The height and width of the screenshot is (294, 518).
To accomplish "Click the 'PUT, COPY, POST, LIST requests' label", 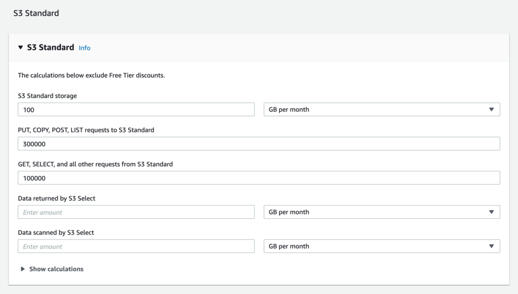I will 86,130.
